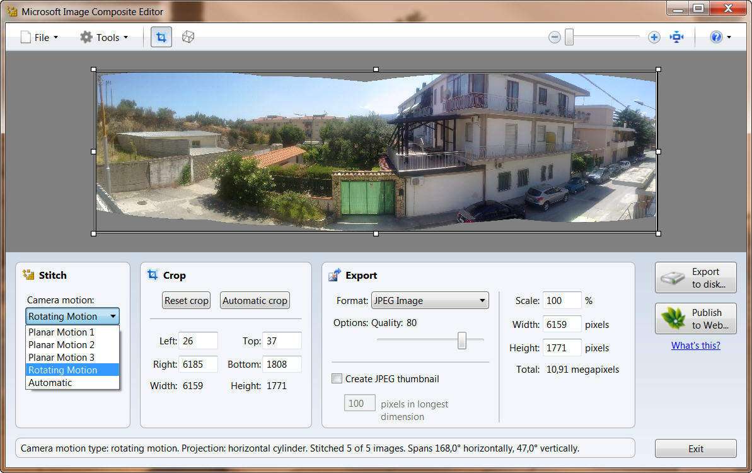Click the 3D orientation cube icon

click(x=188, y=37)
